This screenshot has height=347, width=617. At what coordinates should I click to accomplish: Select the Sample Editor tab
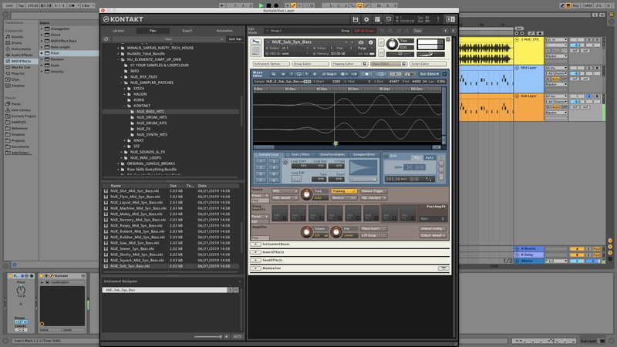point(364,155)
